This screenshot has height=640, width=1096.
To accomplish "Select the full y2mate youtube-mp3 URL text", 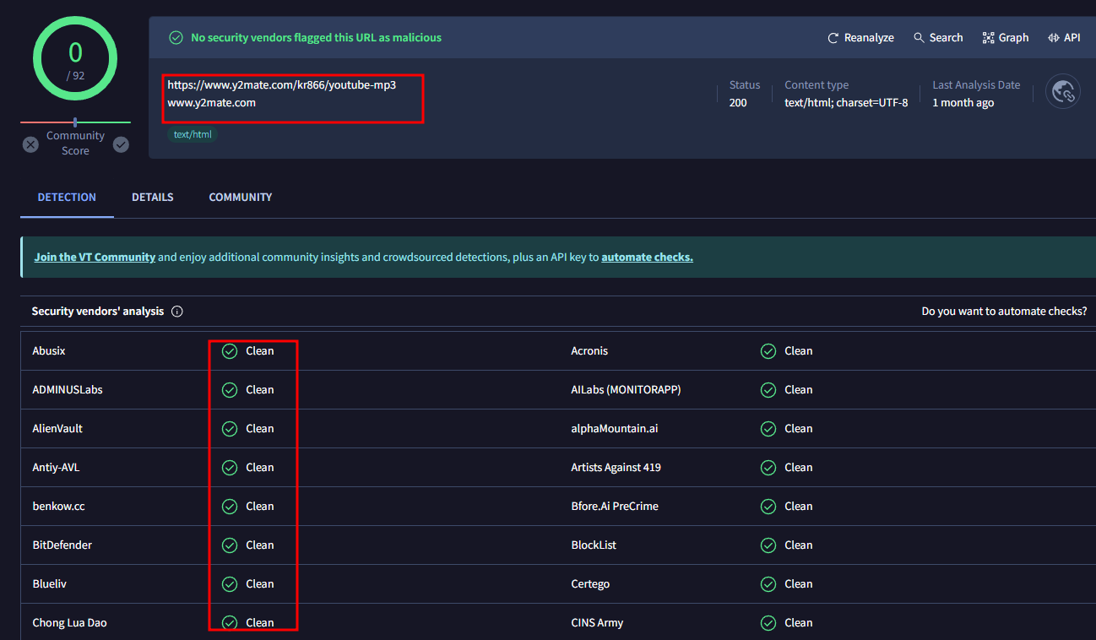I will click(281, 85).
